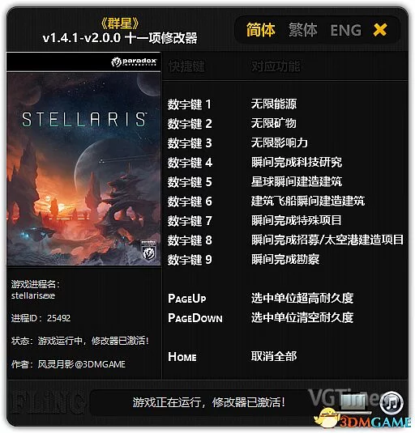Click 取消全部 to cancel all

(x=274, y=356)
